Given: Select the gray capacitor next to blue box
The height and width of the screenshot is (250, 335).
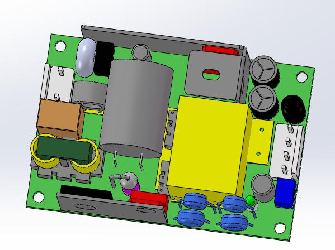Looking at the screenshot, I should coord(263,187).
